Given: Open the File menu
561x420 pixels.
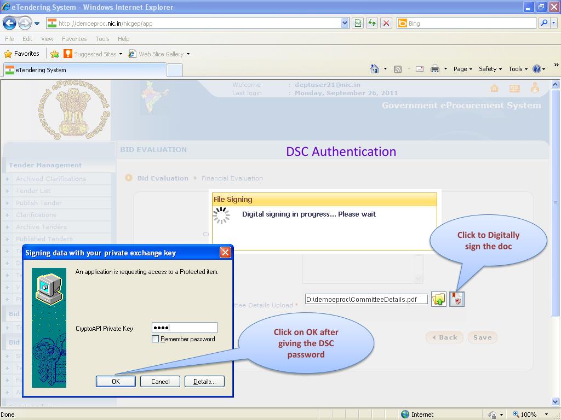Looking at the screenshot, I should (x=10, y=39).
